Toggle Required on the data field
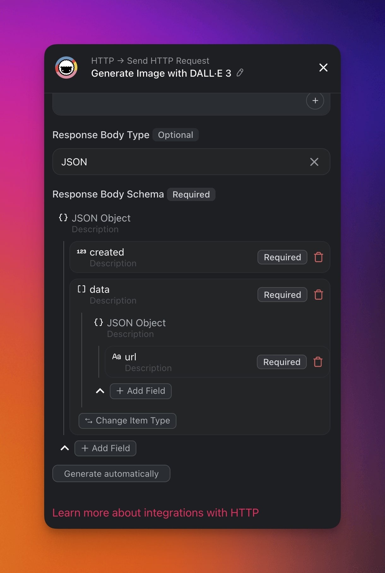This screenshot has height=573, width=385. point(282,295)
